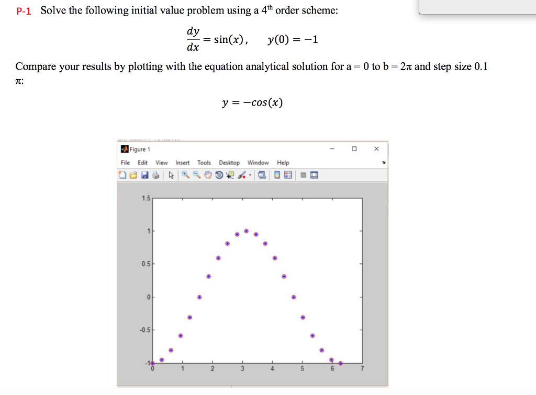536x395 pixels.
Task: Click the 7 x-axis tick label
Action: 362,368
